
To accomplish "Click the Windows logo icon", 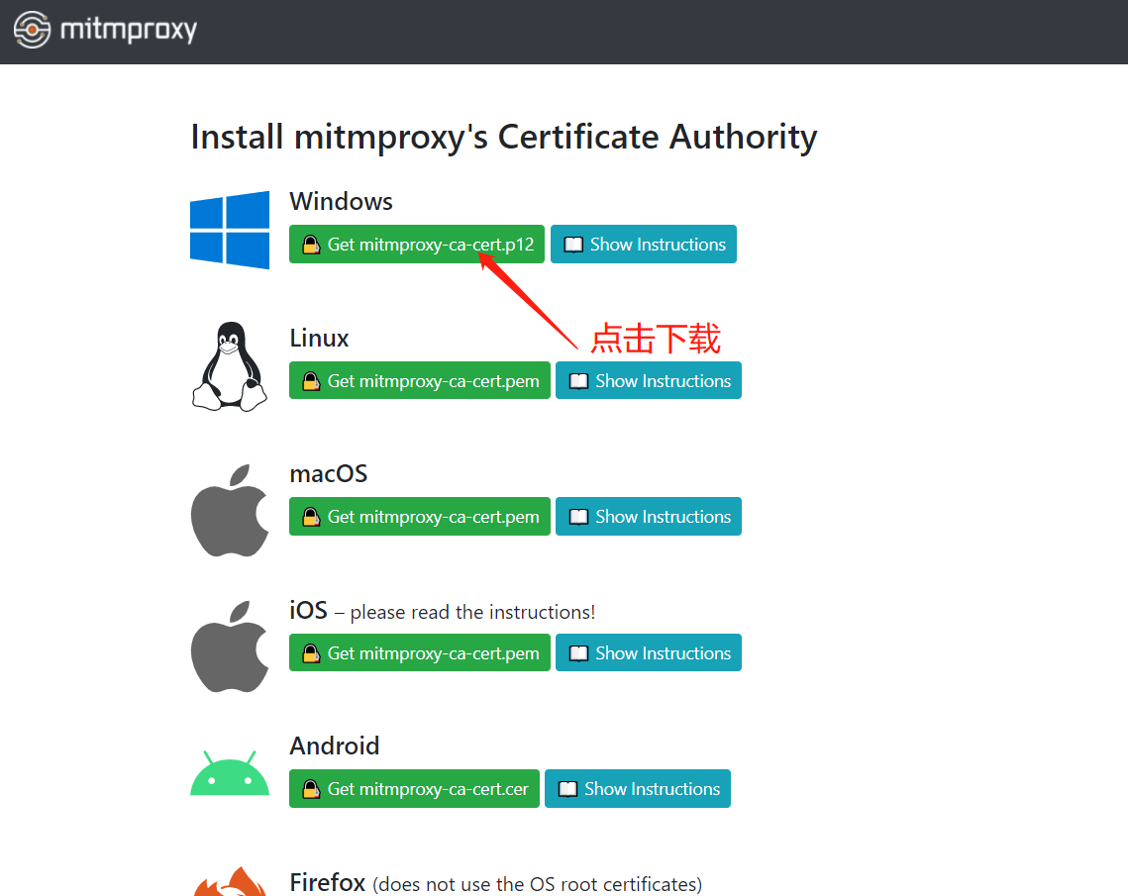I will [x=230, y=230].
